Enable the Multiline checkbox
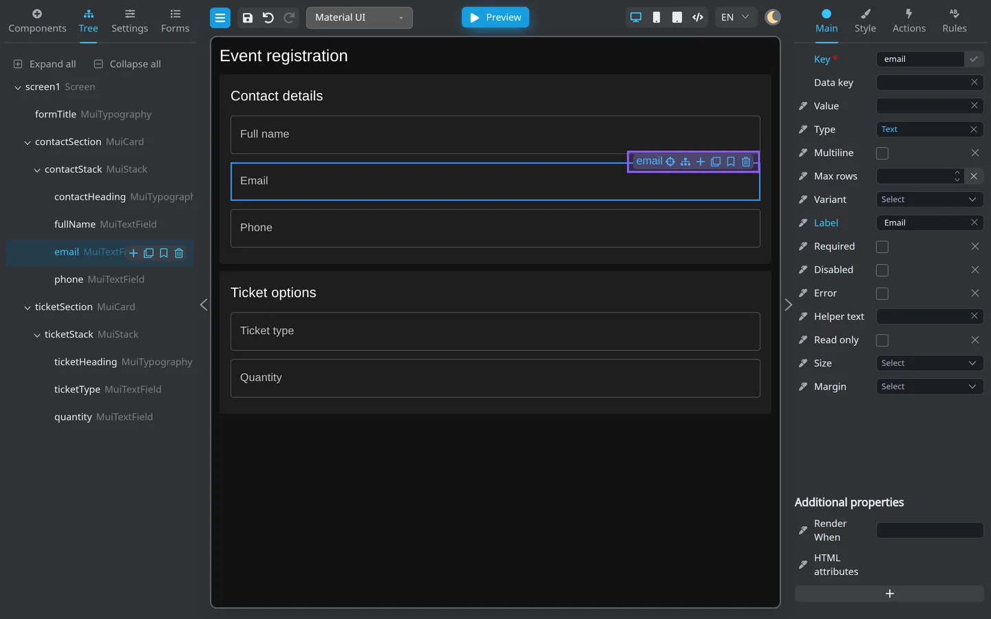This screenshot has height=619, width=991. pos(882,153)
